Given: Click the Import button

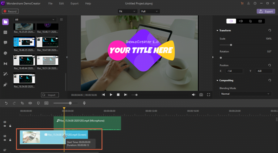Looking at the screenshot, I should click(x=50, y=95).
